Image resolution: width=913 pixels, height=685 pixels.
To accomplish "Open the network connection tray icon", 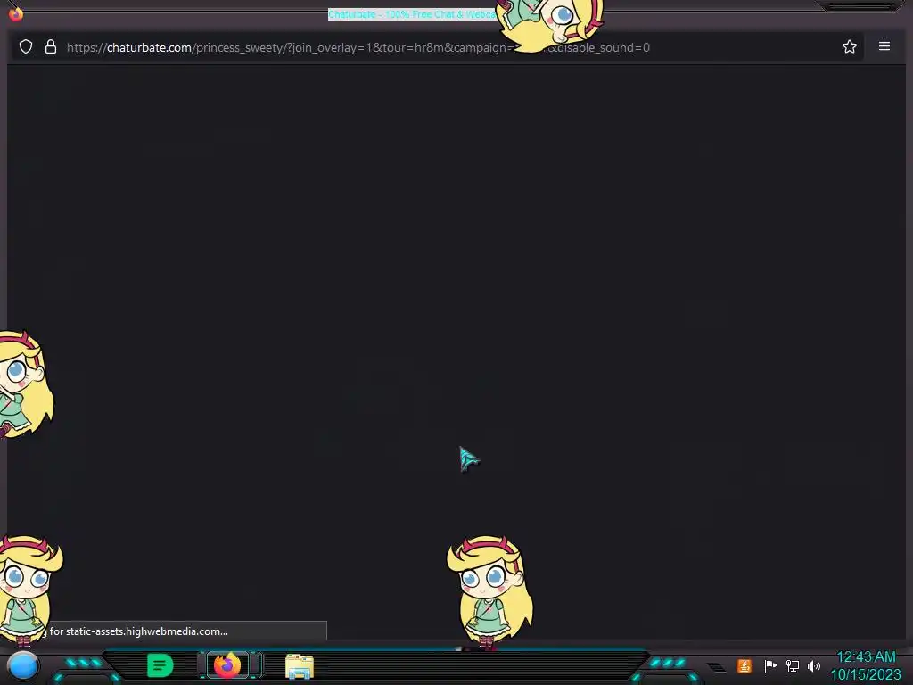I will (793, 665).
